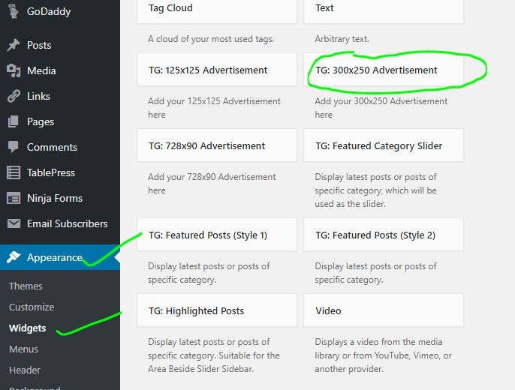Click the Appearance paintbrush icon

(14, 257)
